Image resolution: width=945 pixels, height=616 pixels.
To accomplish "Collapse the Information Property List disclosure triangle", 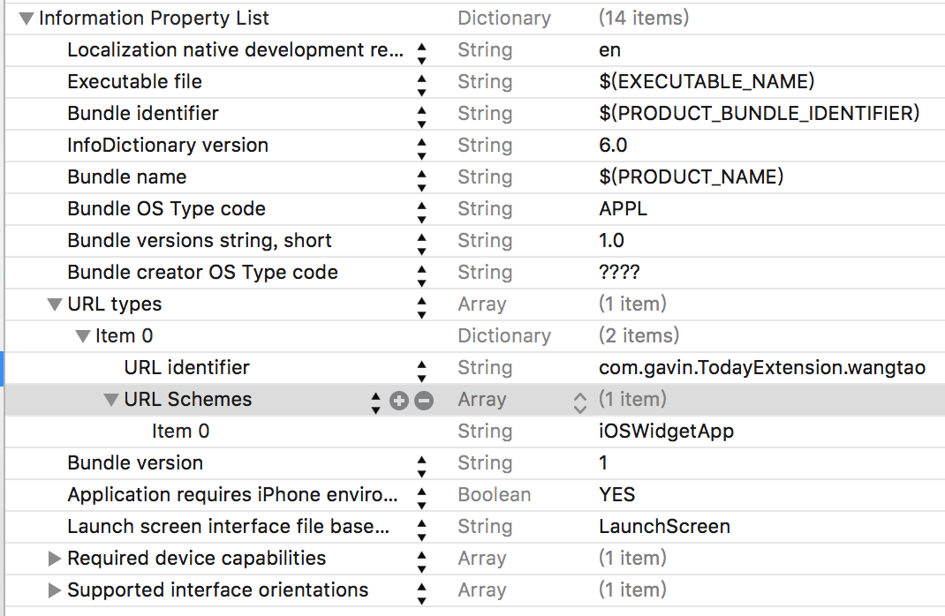I will (x=26, y=19).
